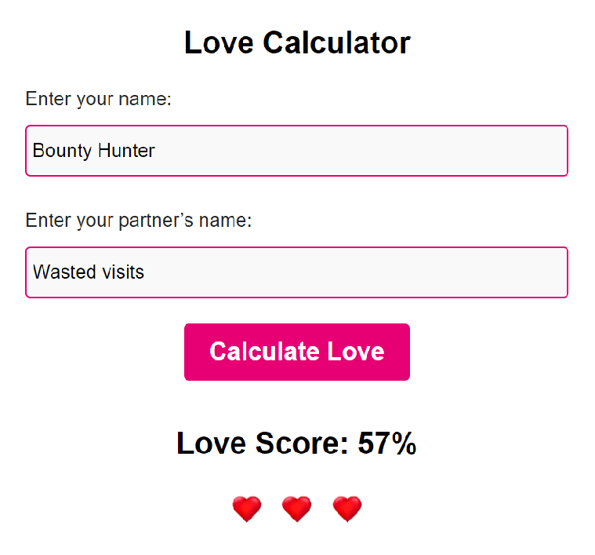Click the word "Calculate" on the pink button
The image size is (595, 555).
264,352
